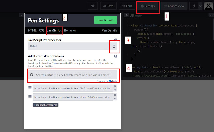Switch to the HTML settings tab
Screen dimensions: 214x132
(32, 30)
